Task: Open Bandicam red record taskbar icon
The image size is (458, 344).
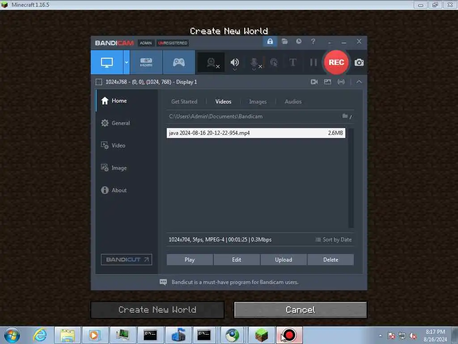Action: pos(289,335)
